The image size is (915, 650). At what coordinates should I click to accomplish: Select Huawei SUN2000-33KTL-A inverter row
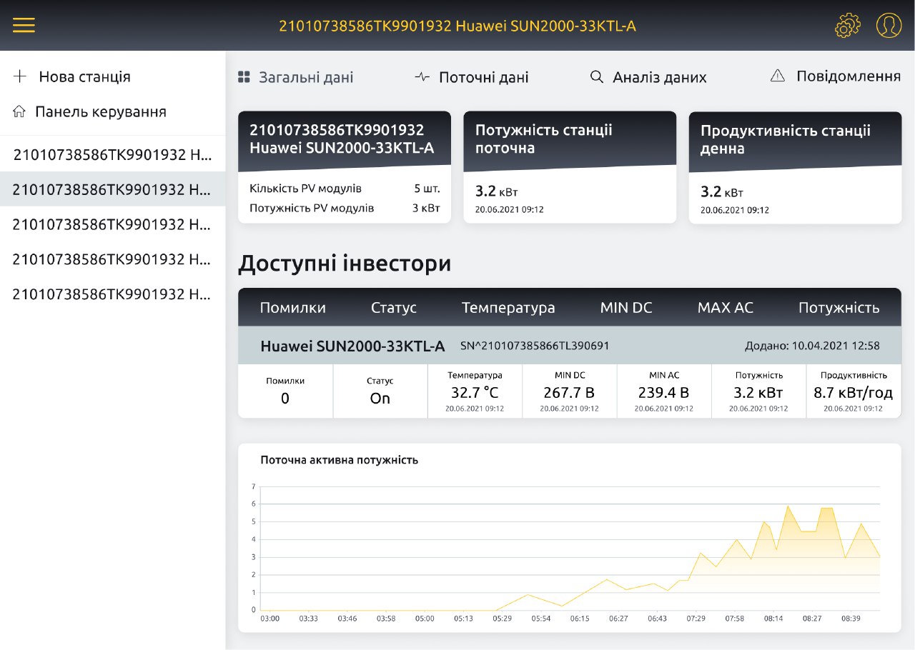tap(352, 346)
